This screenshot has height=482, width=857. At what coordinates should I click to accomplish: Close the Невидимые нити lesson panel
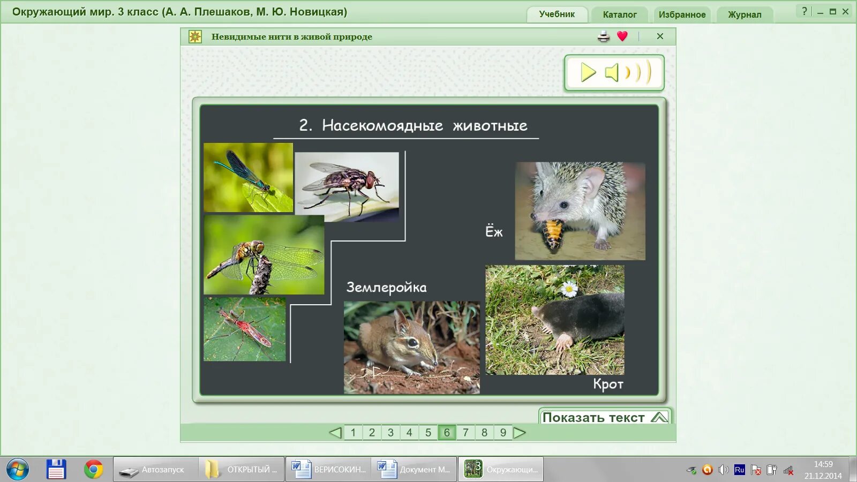point(660,36)
